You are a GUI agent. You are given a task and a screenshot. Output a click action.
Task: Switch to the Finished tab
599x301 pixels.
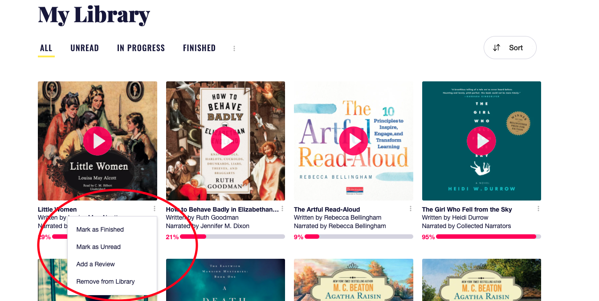[199, 48]
